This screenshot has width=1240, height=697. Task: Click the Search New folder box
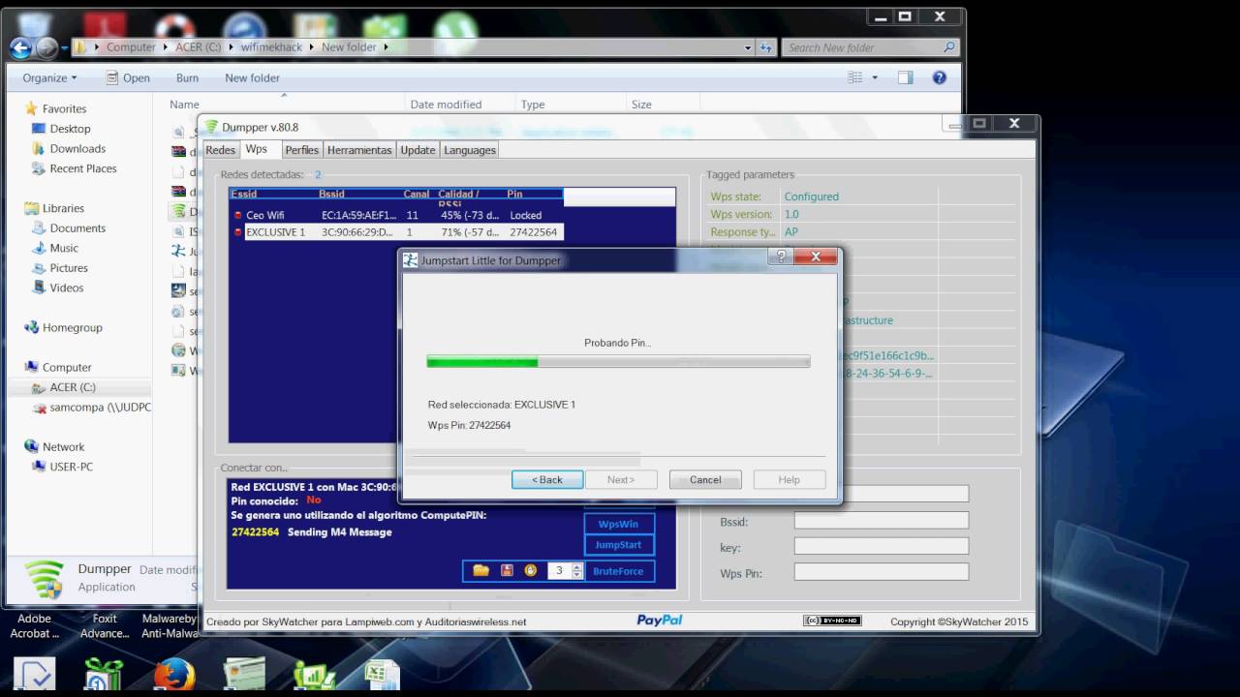tap(871, 46)
